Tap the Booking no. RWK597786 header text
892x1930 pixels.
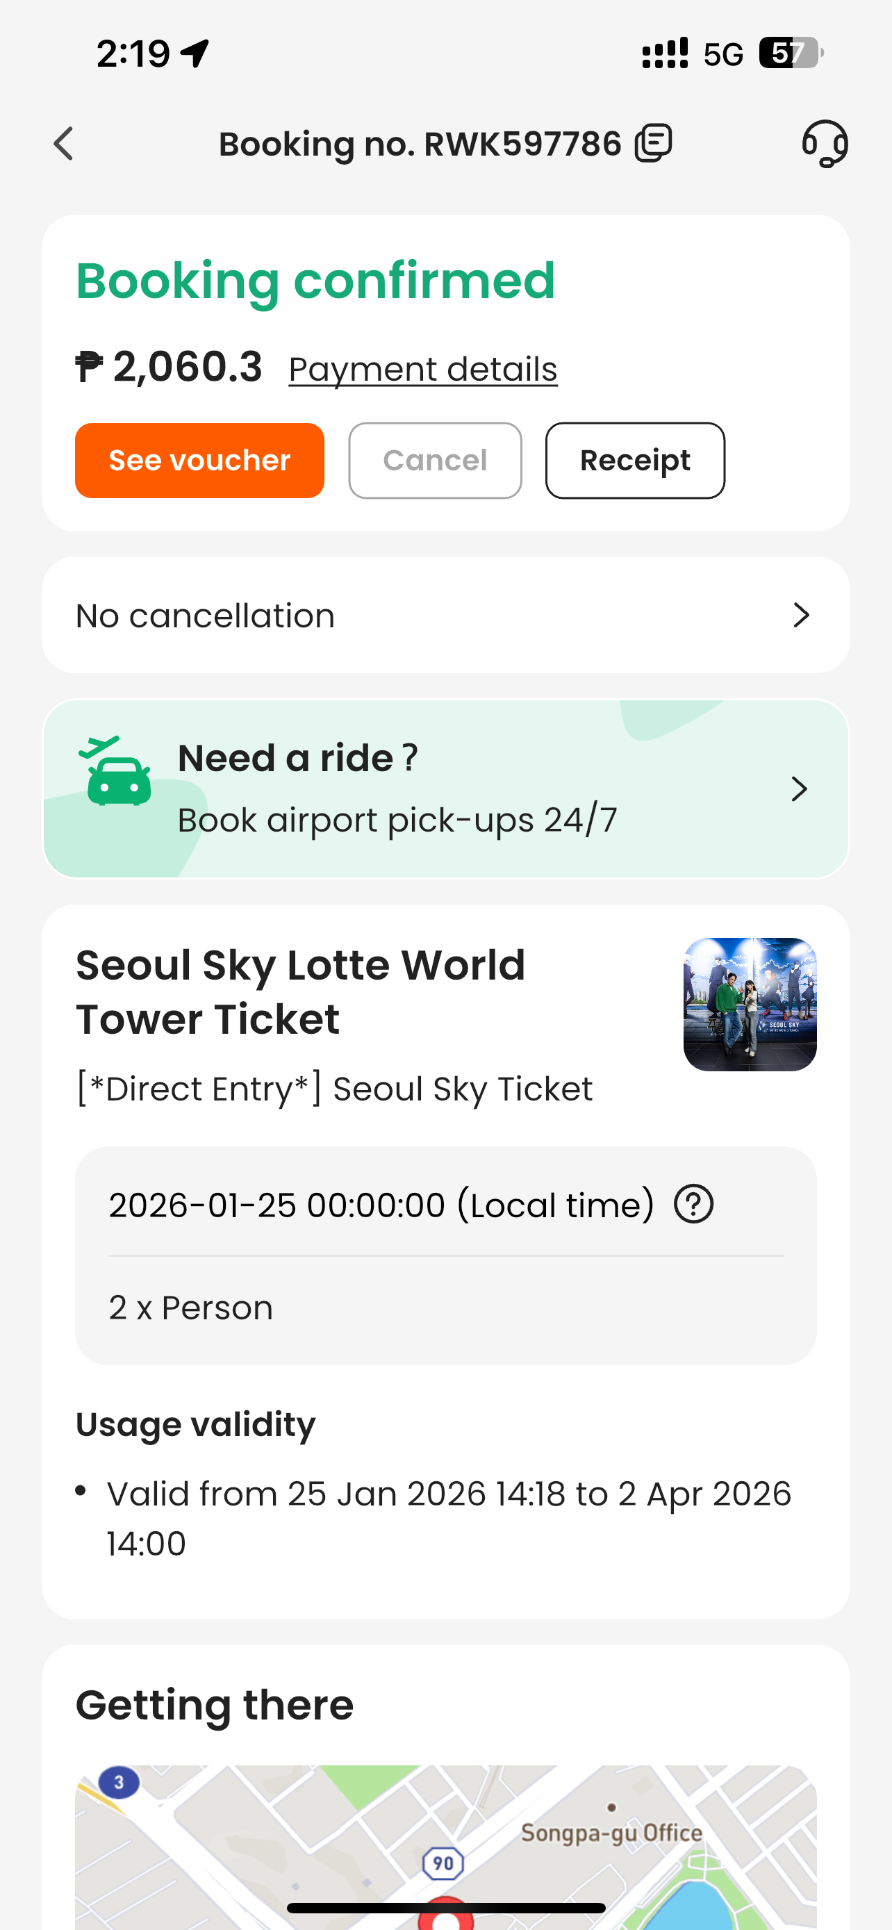pyautogui.click(x=420, y=144)
